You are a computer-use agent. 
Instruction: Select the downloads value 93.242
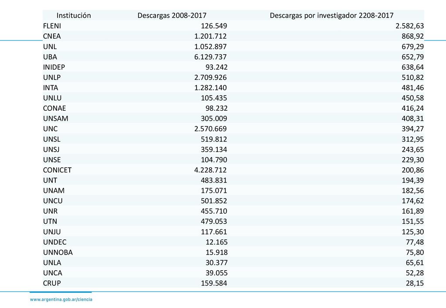coord(216,67)
